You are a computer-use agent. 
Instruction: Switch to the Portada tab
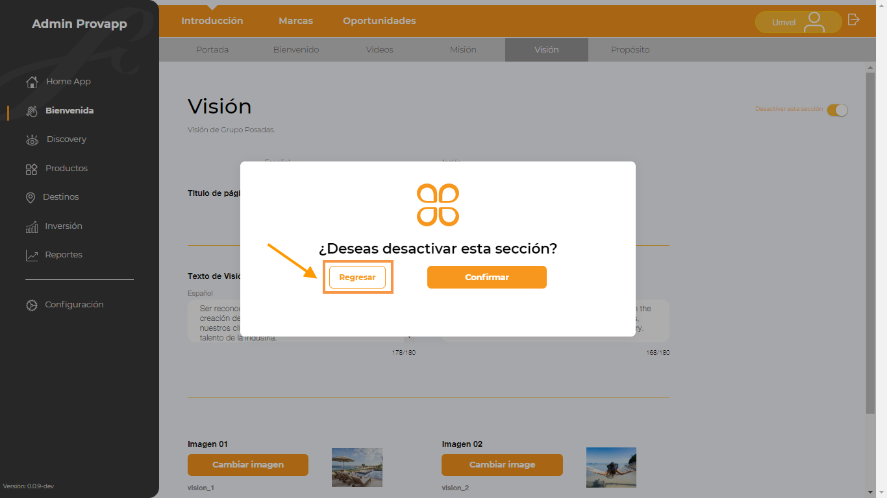(212, 49)
